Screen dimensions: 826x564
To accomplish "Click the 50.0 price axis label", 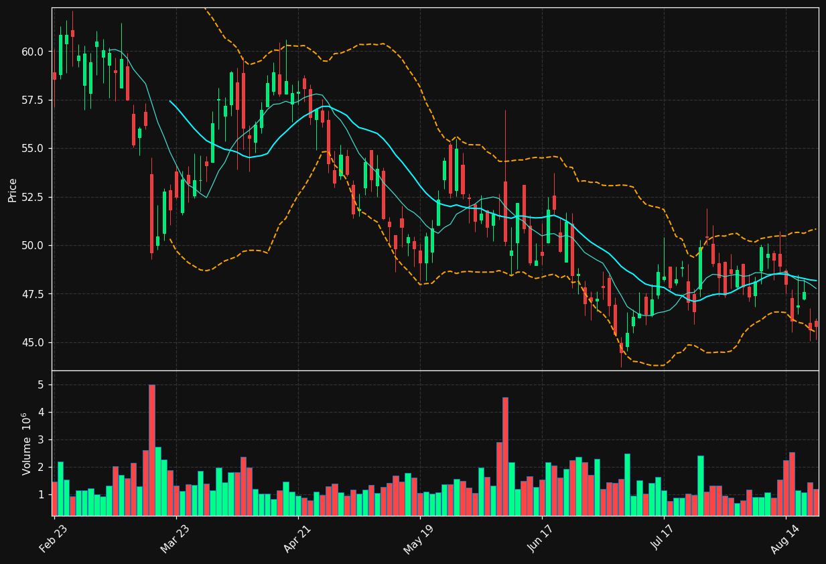I will click(x=33, y=246).
